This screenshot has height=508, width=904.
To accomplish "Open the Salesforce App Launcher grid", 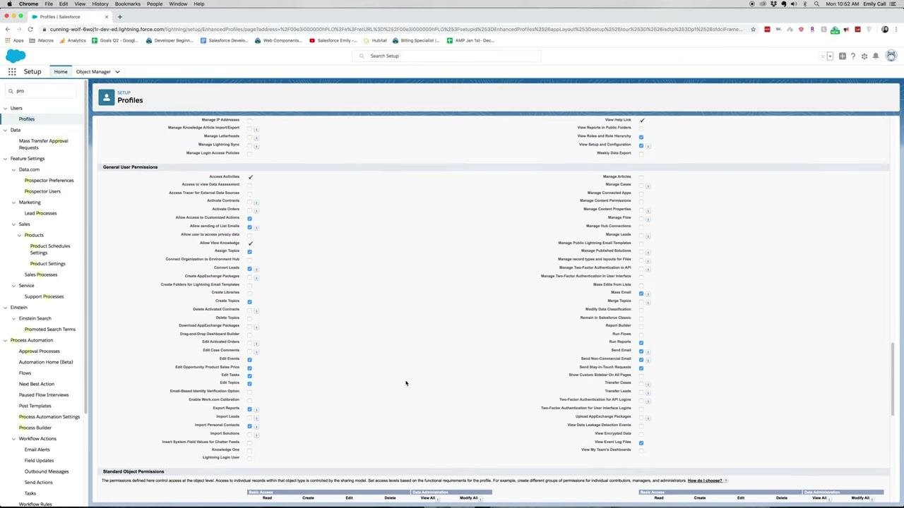I will click(12, 71).
